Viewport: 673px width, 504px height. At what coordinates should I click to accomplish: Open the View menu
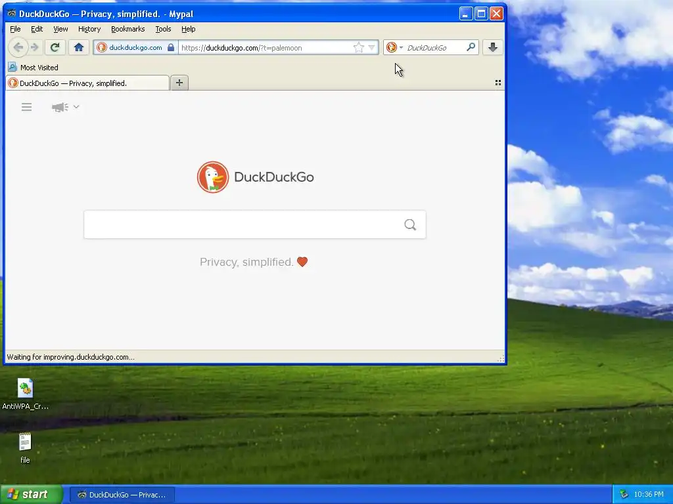[60, 29]
